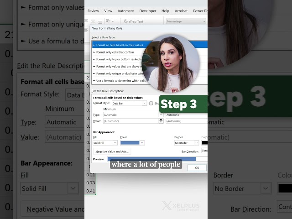Open the Maximum Type Automatic dropdown
292x219 pixels.
click(187, 115)
